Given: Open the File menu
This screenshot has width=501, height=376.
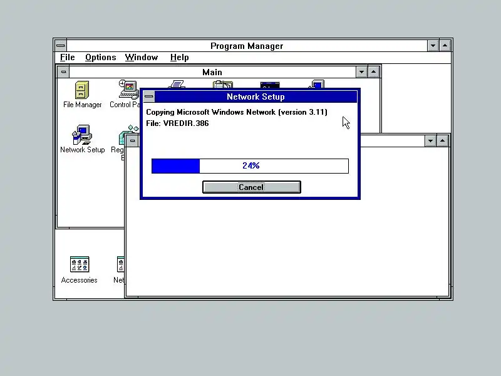Looking at the screenshot, I should click(68, 58).
